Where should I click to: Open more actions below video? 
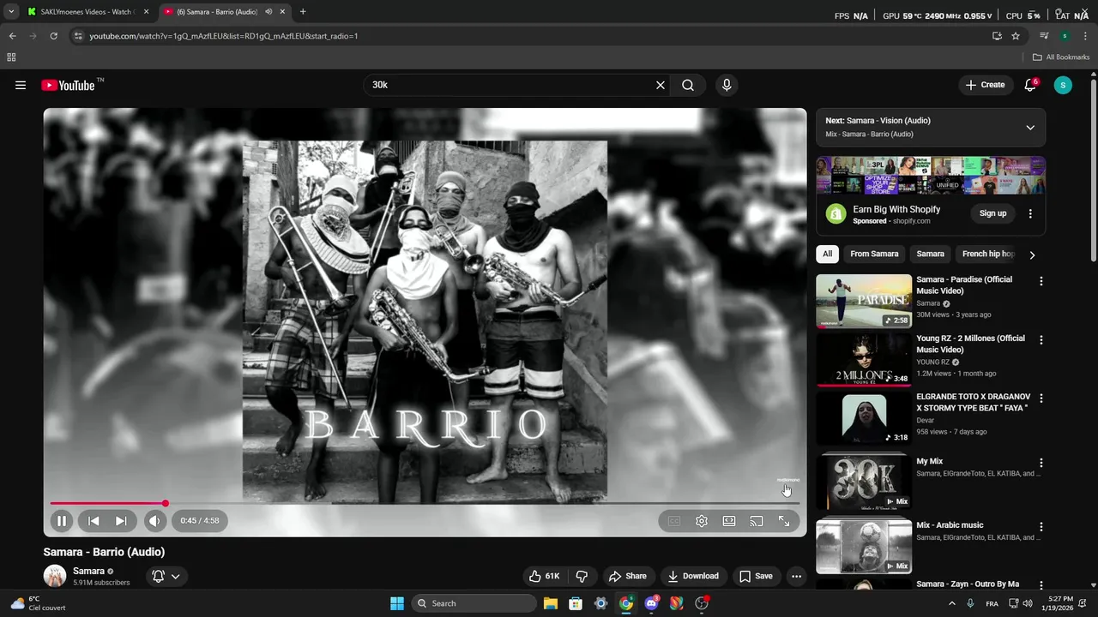(796, 576)
